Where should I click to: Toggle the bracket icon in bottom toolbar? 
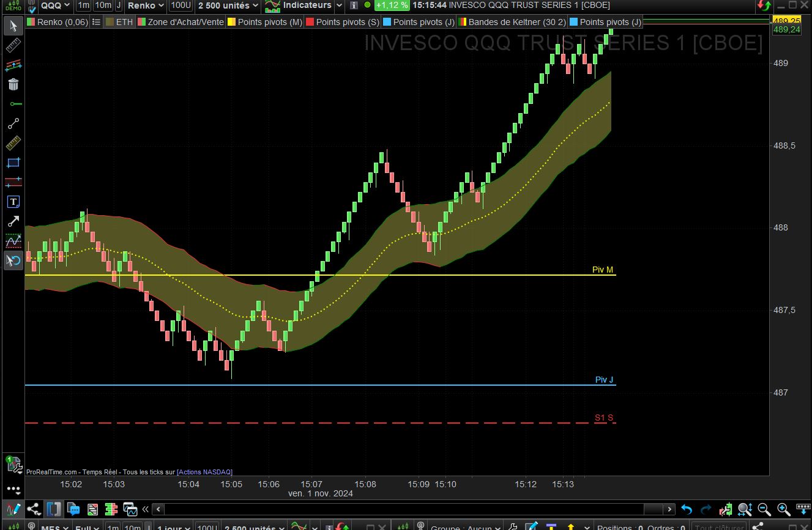click(54, 509)
